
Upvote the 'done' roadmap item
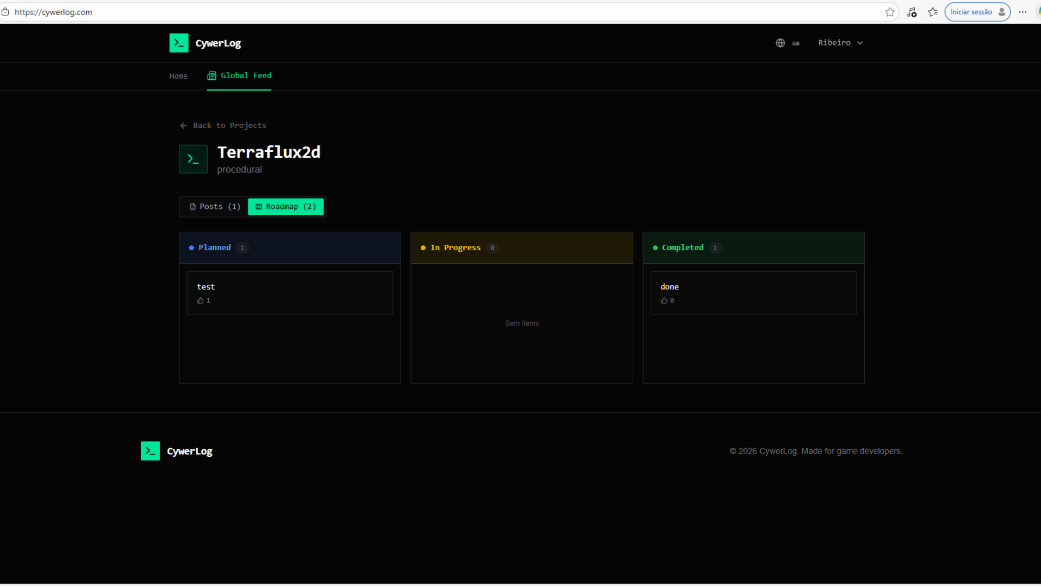click(x=665, y=301)
